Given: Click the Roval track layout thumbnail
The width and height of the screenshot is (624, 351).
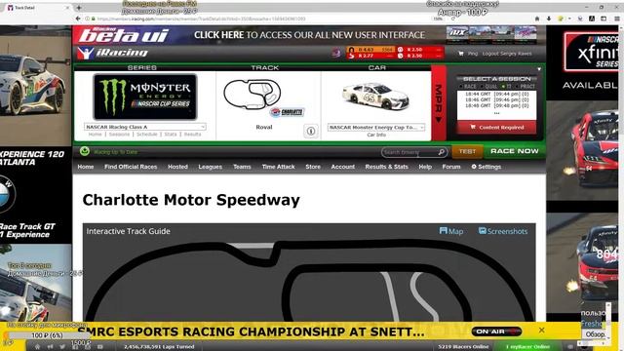Looking at the screenshot, I should [253, 94].
